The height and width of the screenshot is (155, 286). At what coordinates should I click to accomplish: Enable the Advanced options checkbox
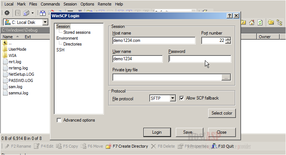tap(59, 120)
